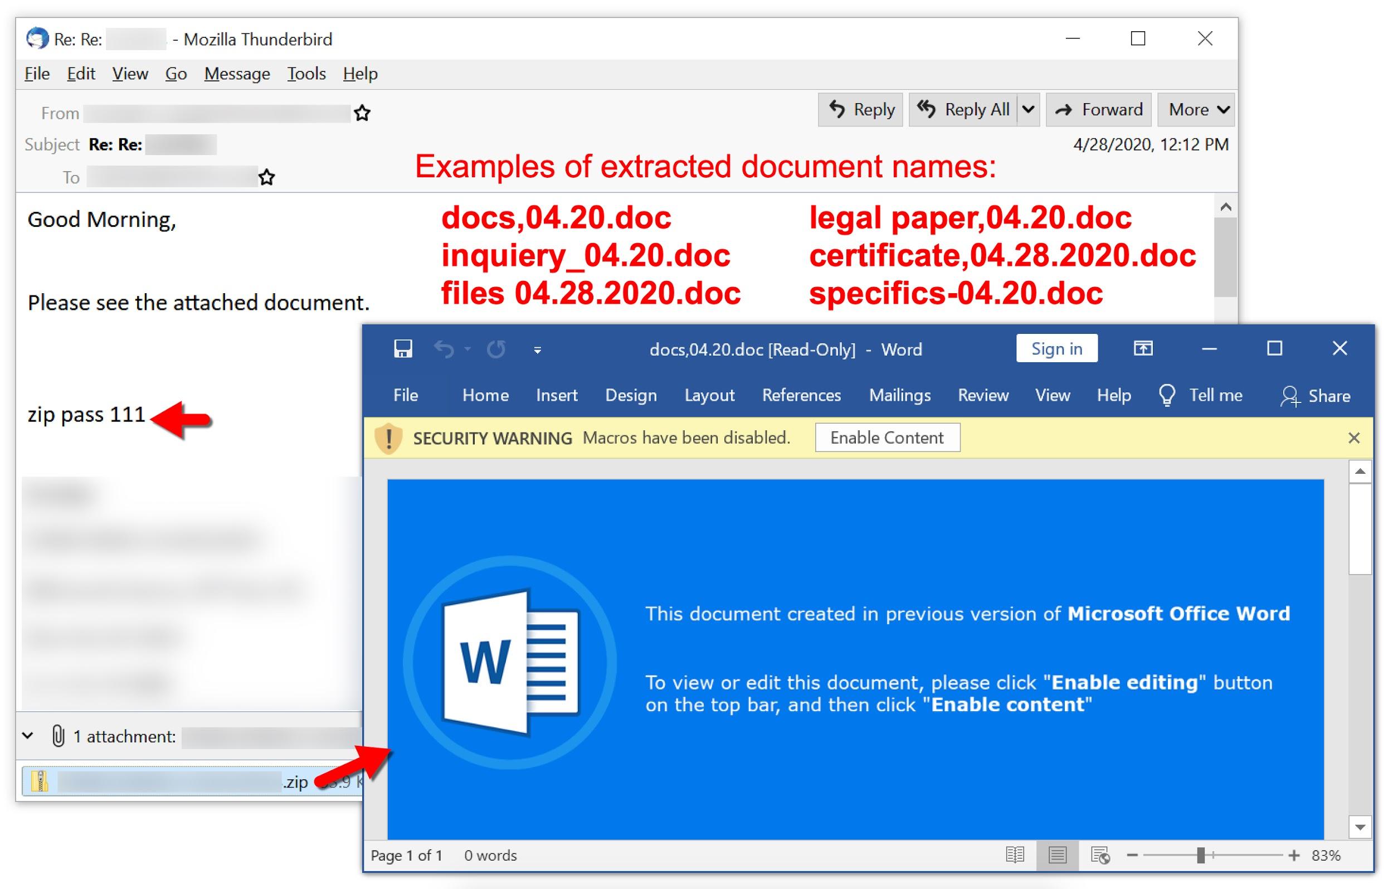Select Web Layout view icon

pyautogui.click(x=1099, y=855)
